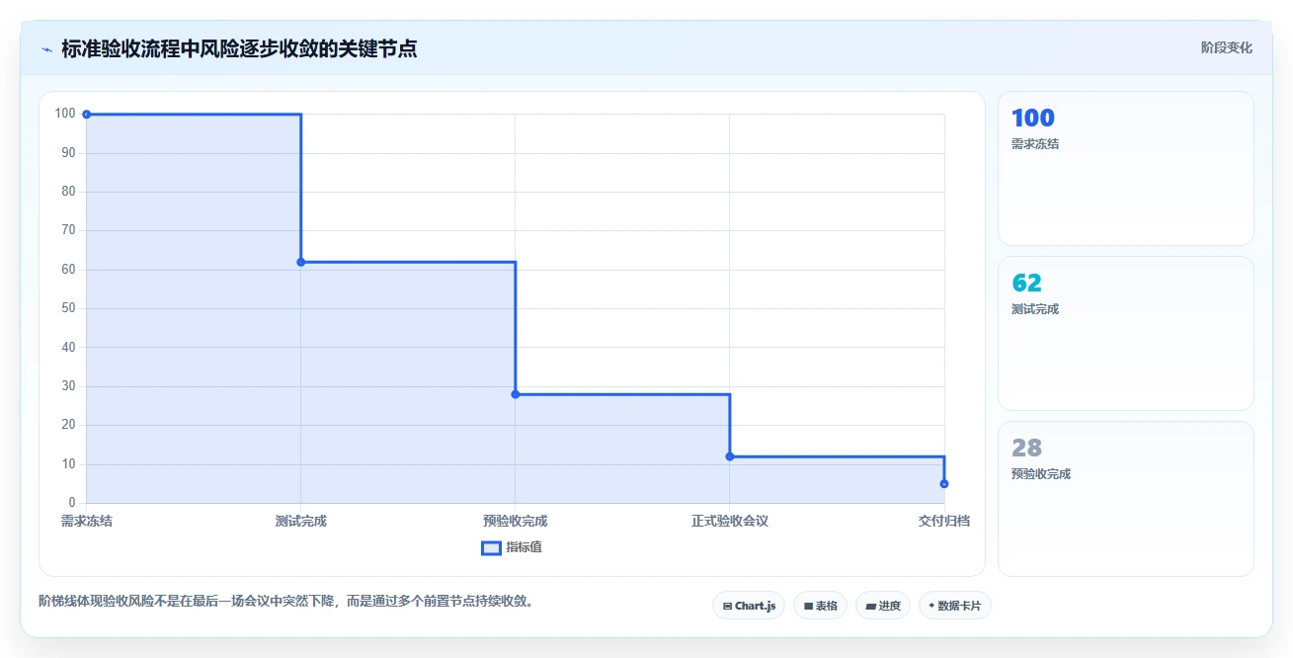The width and height of the screenshot is (1293, 658).
Task: Click the 指标值 legend label text
Action: coord(524,547)
